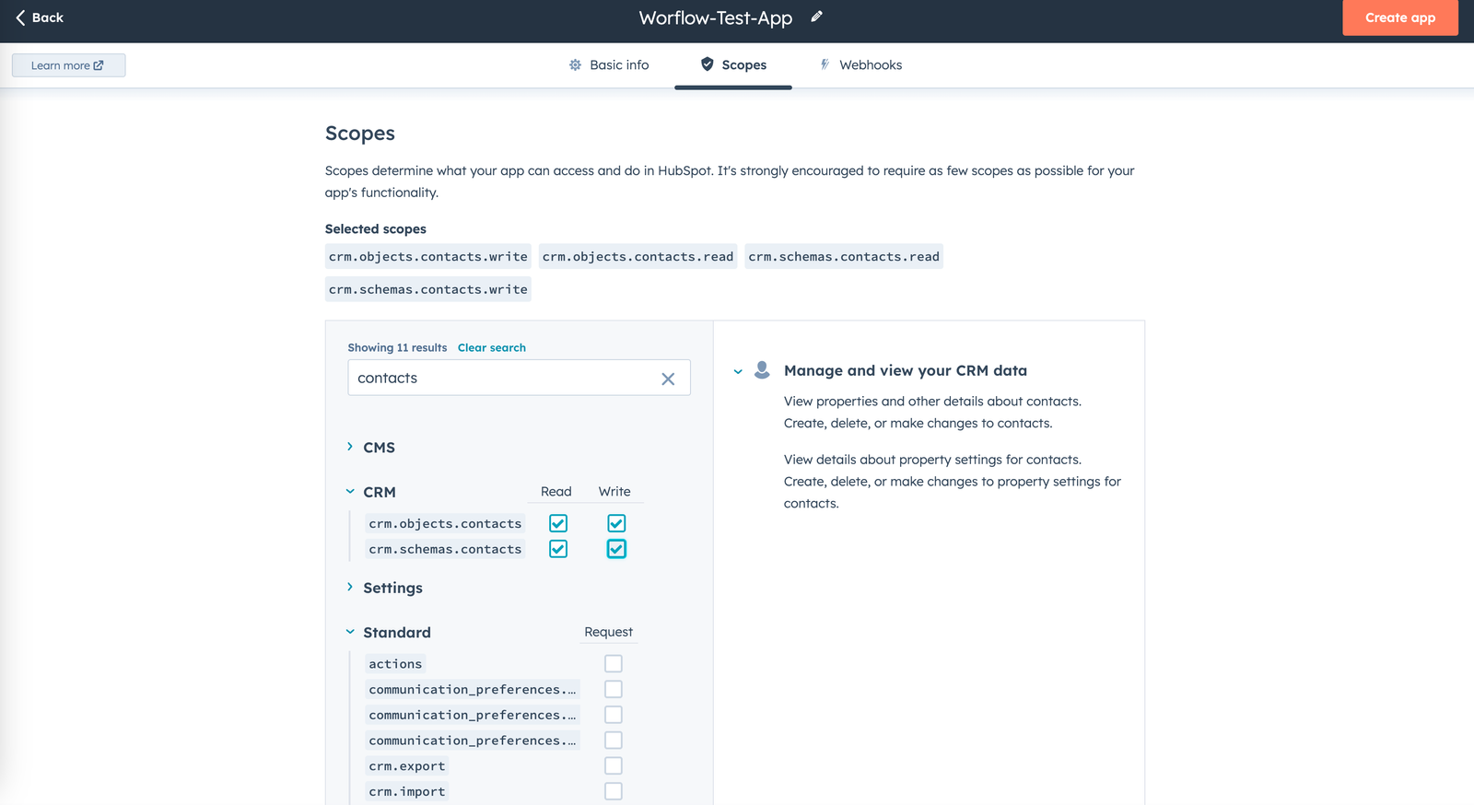1474x805 pixels.
Task: Expand the CMS scope group
Action: coord(350,447)
